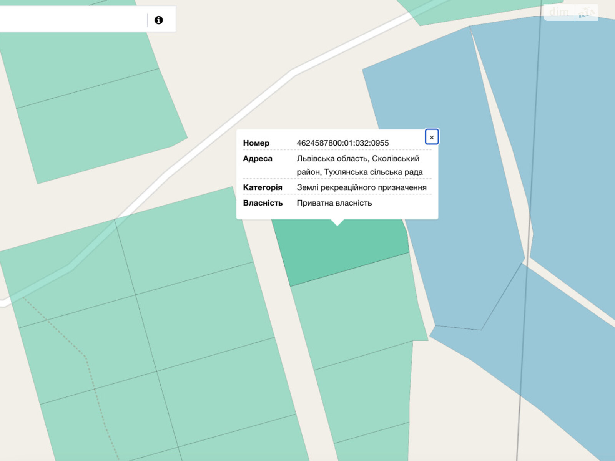
Task: Click the "Власність" label in popup
Action: tap(263, 203)
